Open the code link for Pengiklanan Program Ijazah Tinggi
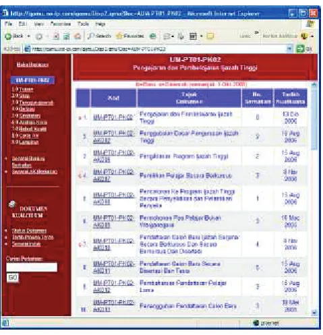The image size is (323, 335). 114,156
